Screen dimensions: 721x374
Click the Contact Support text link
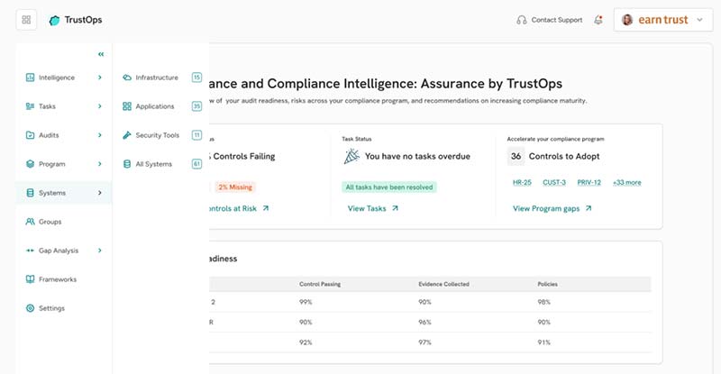tap(557, 20)
